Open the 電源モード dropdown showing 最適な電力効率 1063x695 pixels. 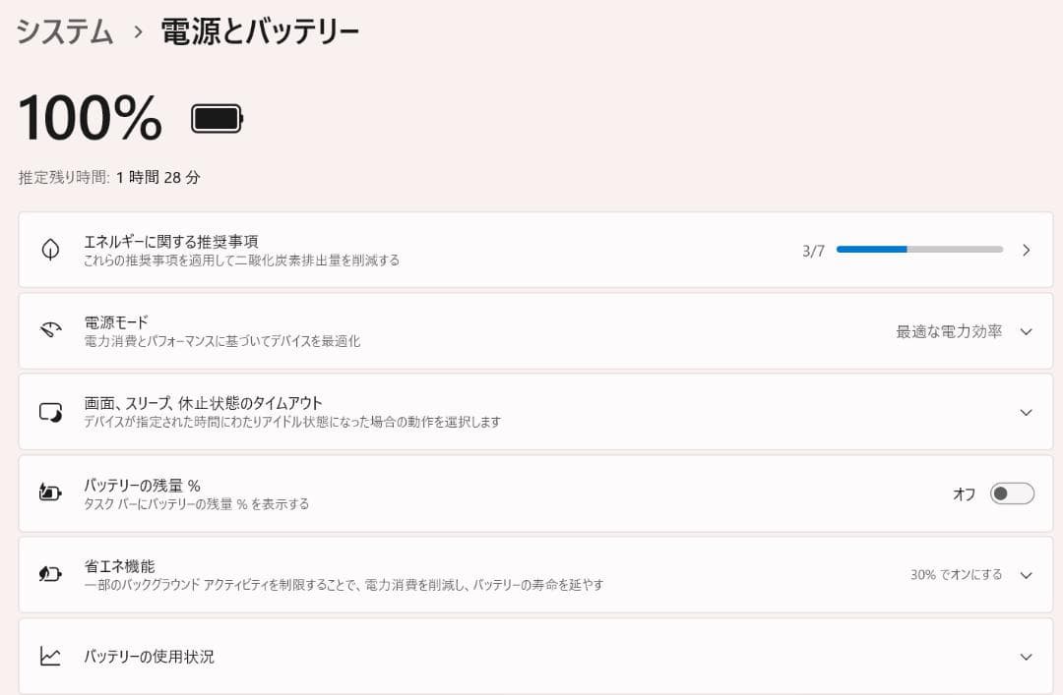1024,331
